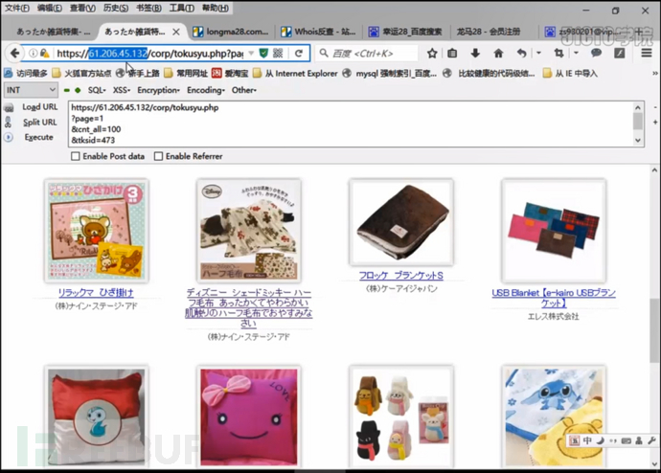Open the QR code icon in address bar
The width and height of the screenshot is (661, 473).
point(278,54)
